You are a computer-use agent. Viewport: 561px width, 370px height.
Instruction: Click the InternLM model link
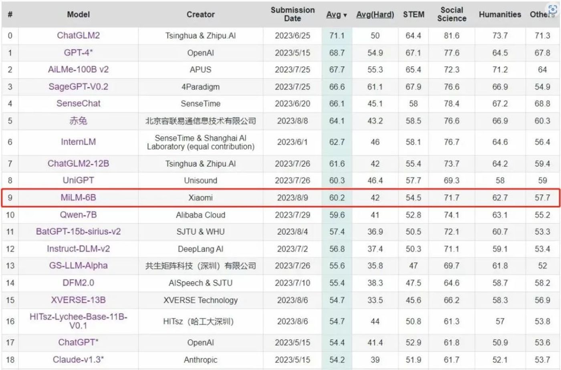point(78,142)
